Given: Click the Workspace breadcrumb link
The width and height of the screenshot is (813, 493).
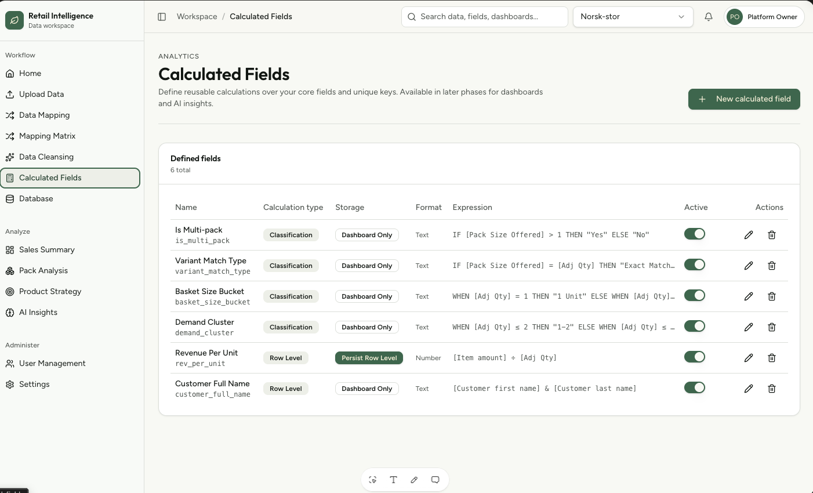Looking at the screenshot, I should coord(197,17).
